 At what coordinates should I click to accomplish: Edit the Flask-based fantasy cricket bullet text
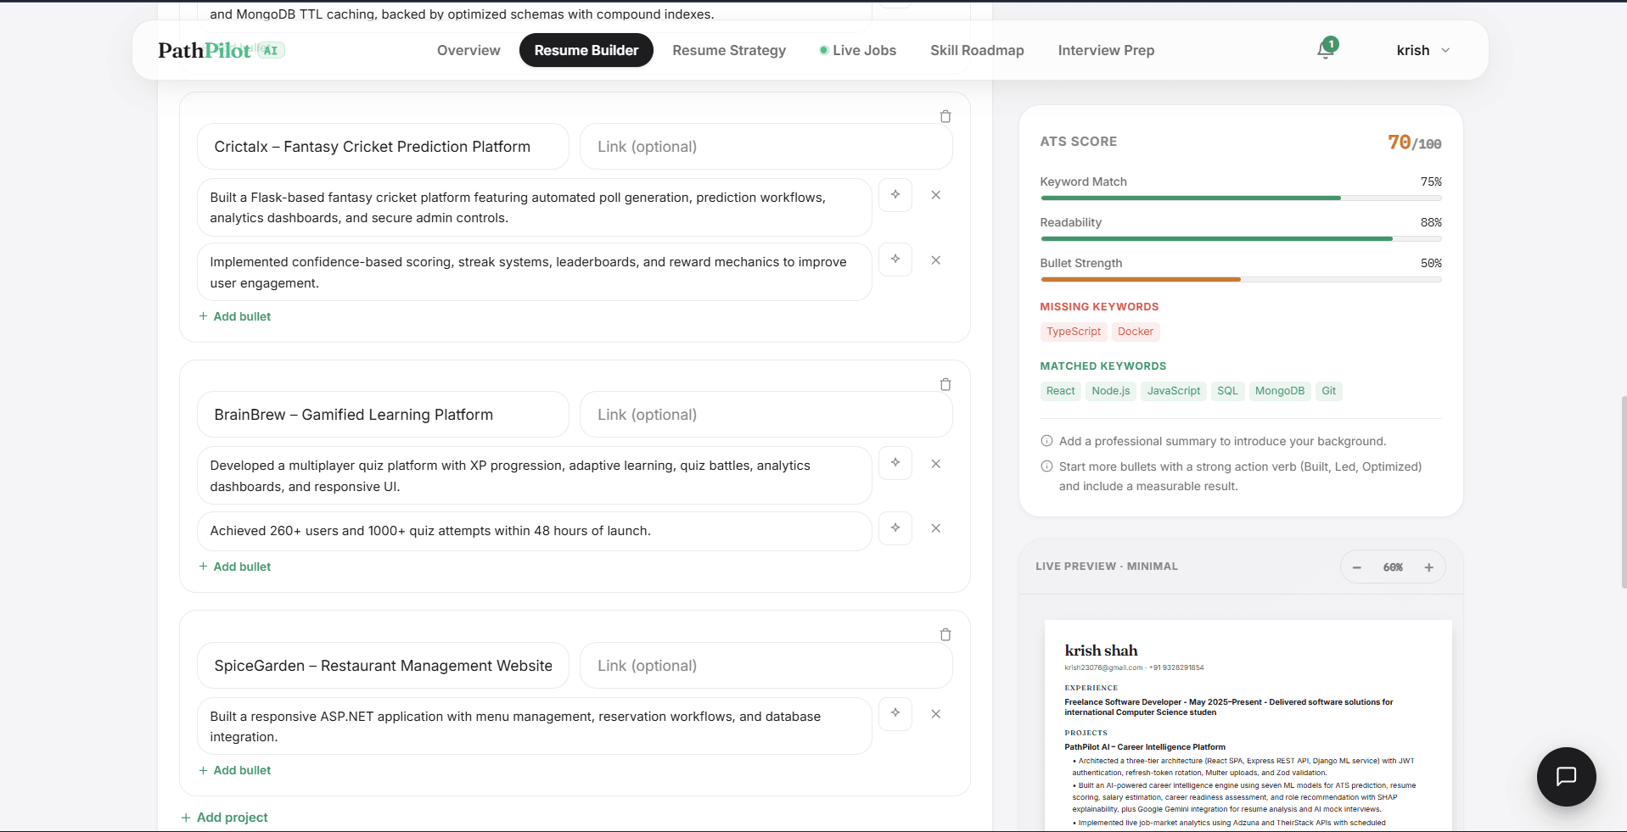coord(535,208)
